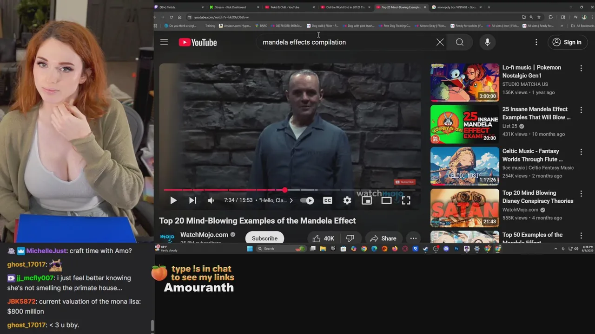This screenshot has width=595, height=334.
Task: Open more actions menu beside Share
Action: tap(413, 238)
